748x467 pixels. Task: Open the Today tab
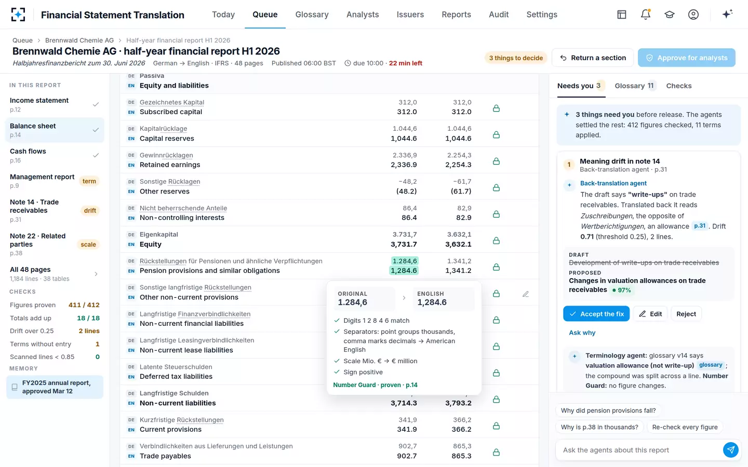[223, 15]
